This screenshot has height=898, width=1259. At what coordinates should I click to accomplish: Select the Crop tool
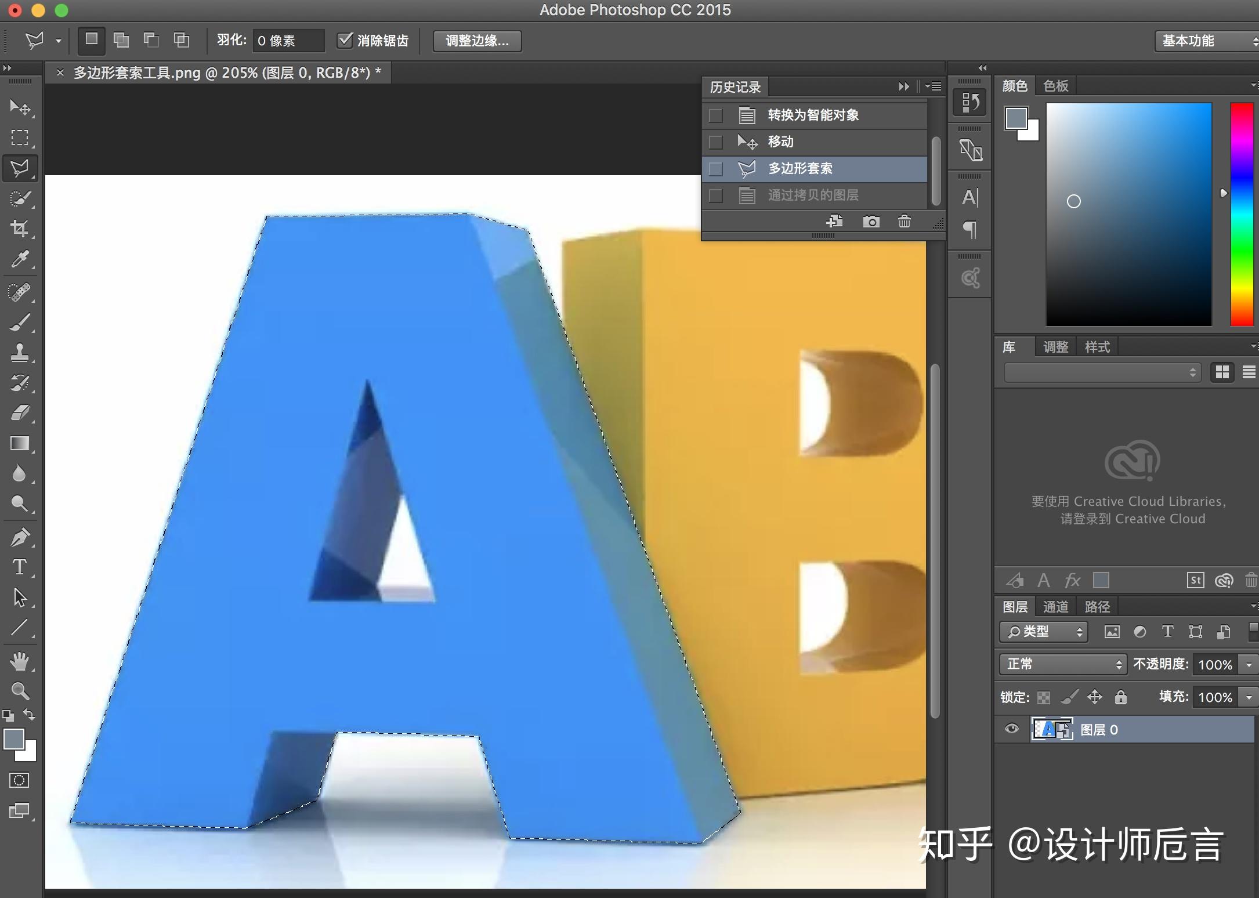(20, 228)
